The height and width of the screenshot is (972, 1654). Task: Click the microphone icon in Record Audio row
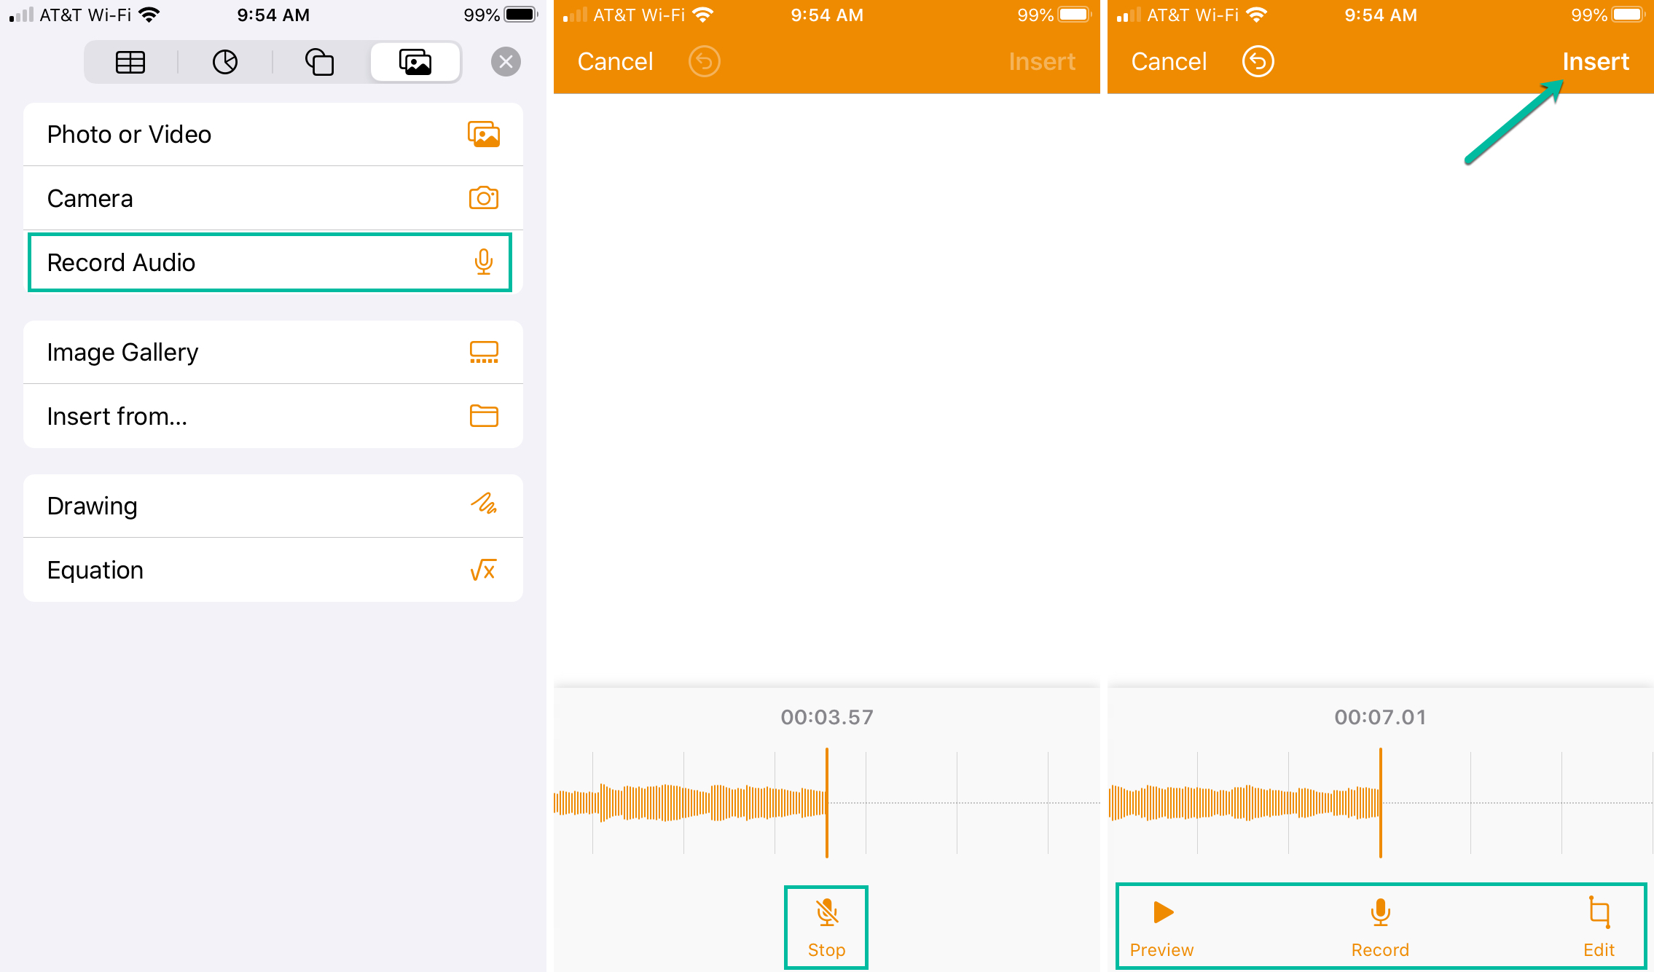coord(485,262)
